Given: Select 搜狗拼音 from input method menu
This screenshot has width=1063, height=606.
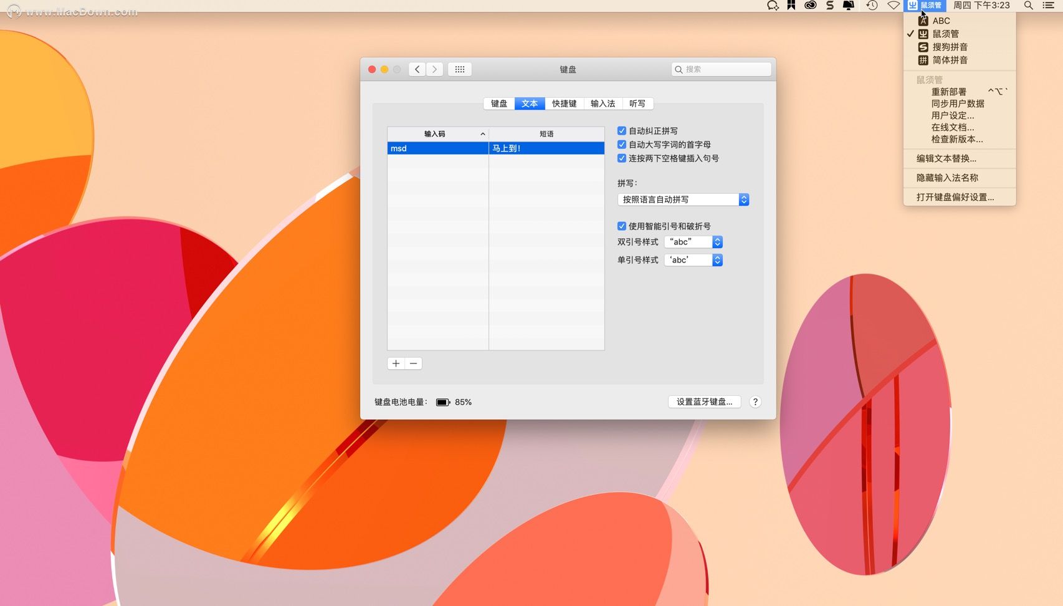Looking at the screenshot, I should pos(950,47).
